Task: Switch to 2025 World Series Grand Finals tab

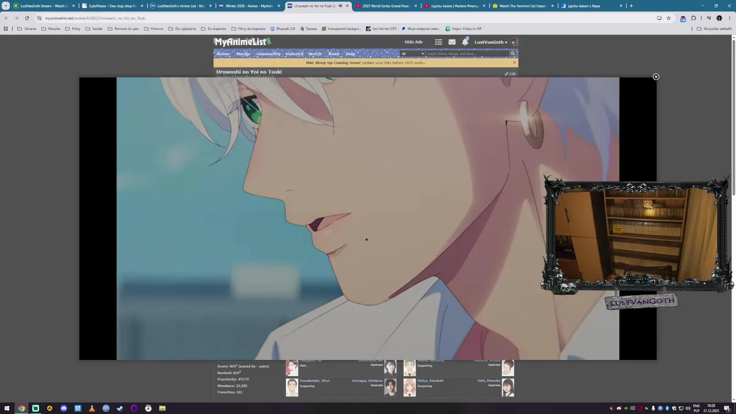Action: point(386,6)
